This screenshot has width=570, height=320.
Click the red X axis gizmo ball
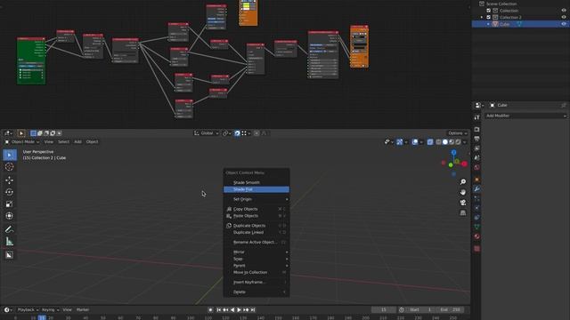pyautogui.click(x=464, y=164)
